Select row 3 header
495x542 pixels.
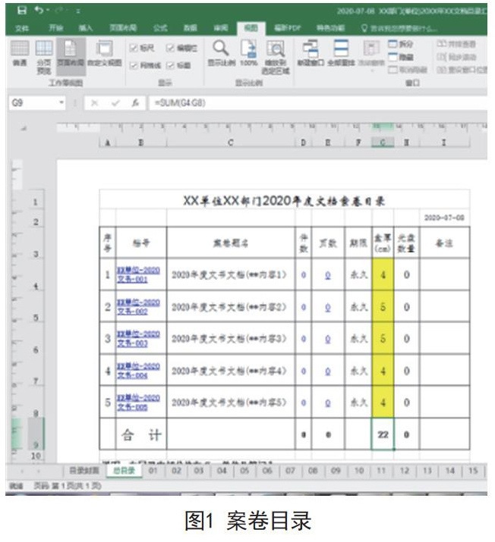pyautogui.click(x=36, y=243)
